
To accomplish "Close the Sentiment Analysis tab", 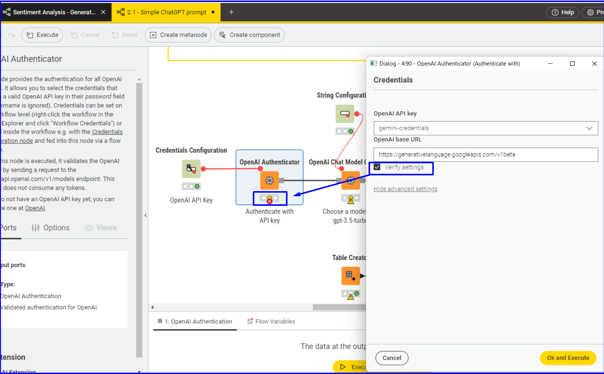I will [x=103, y=12].
